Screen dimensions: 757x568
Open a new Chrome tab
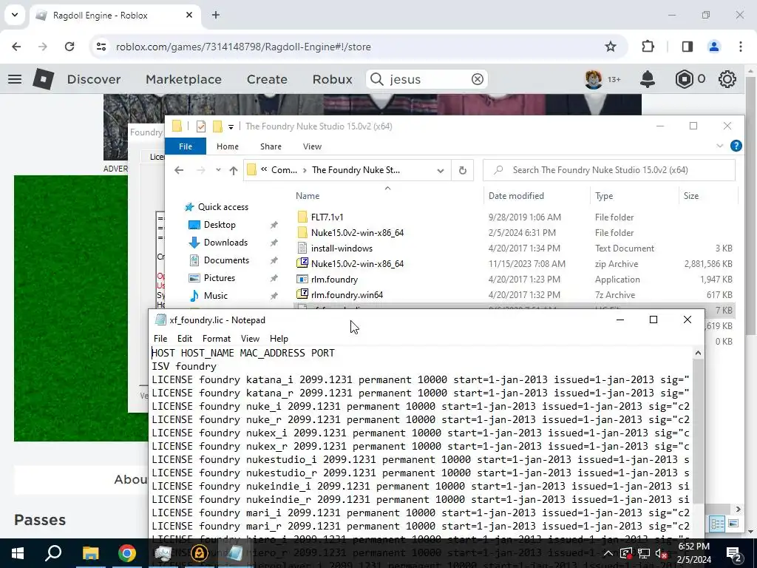click(x=216, y=15)
